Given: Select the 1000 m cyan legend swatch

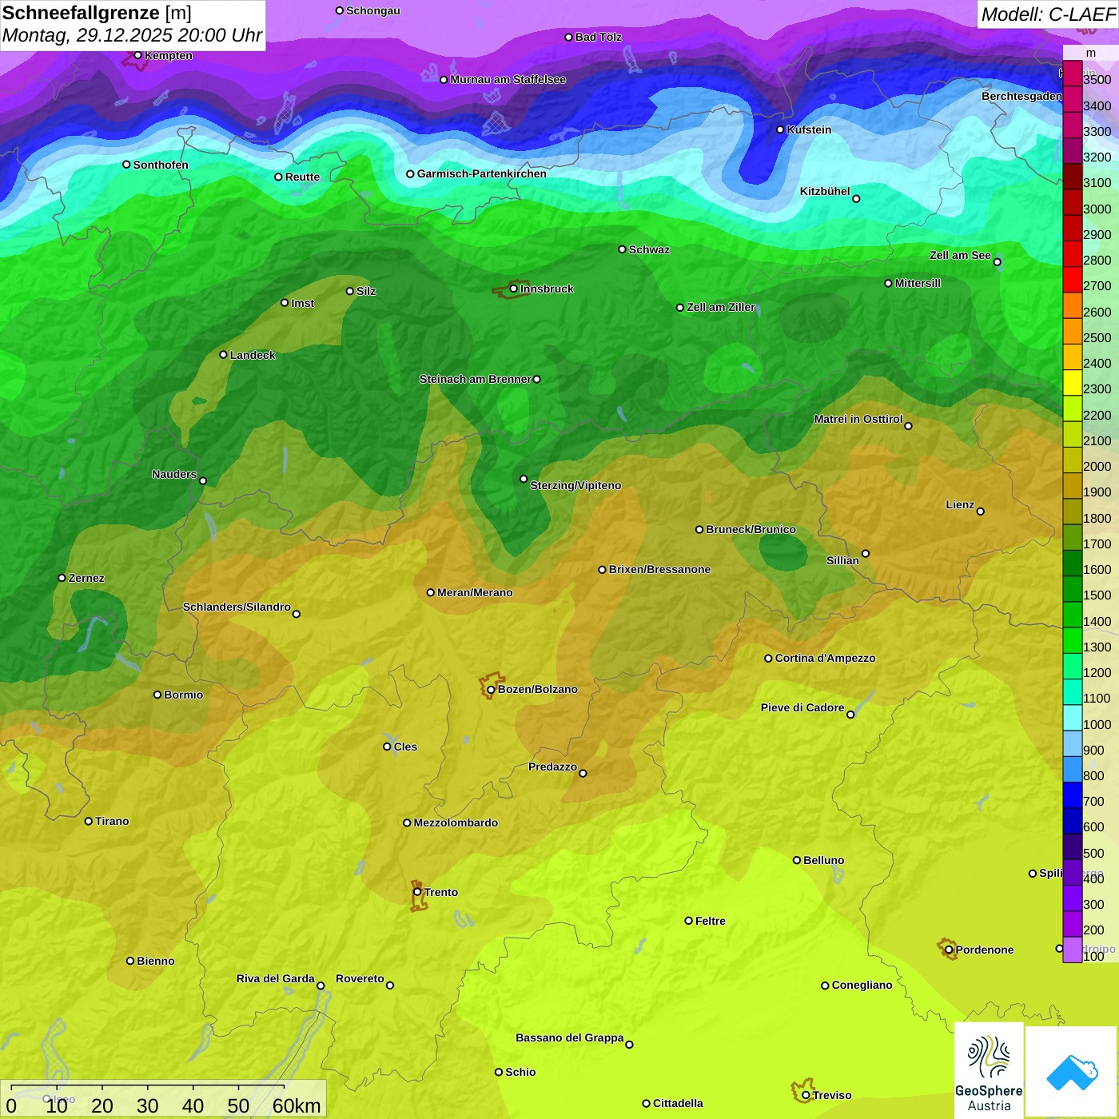Looking at the screenshot, I should pyautogui.click(x=1072, y=719).
